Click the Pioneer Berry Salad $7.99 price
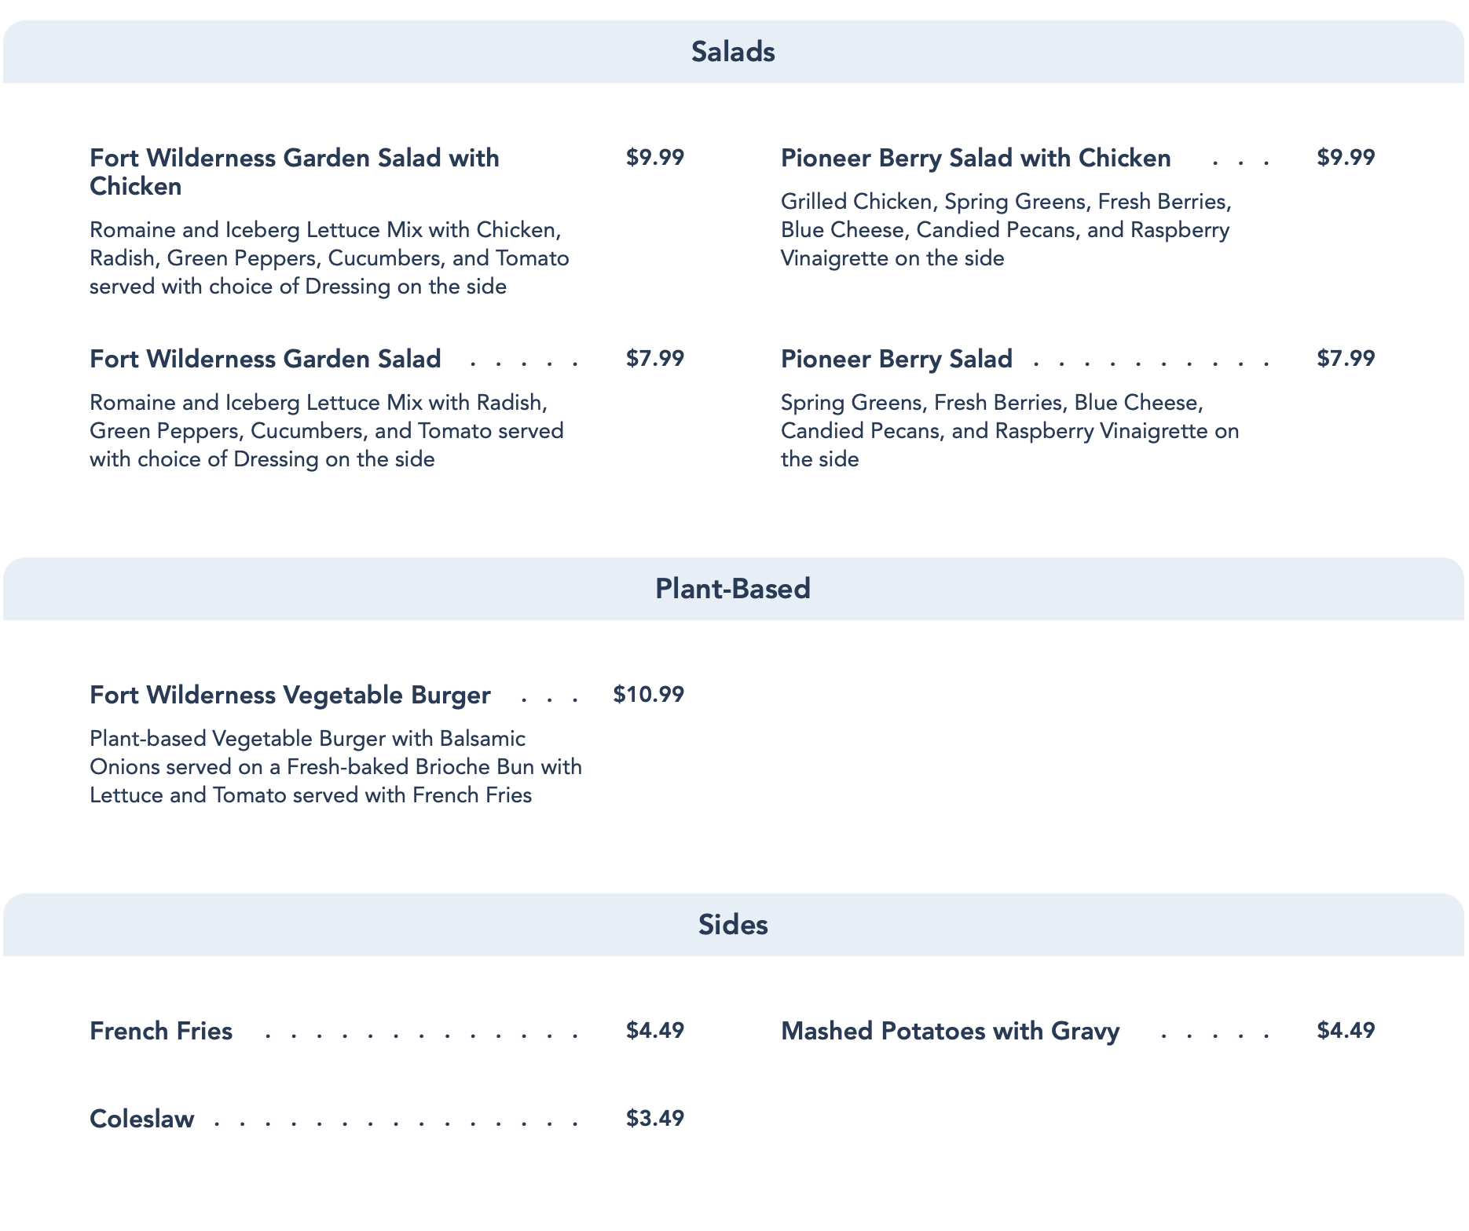Screen dimensions: 1469x1231 pyautogui.click(x=1346, y=359)
